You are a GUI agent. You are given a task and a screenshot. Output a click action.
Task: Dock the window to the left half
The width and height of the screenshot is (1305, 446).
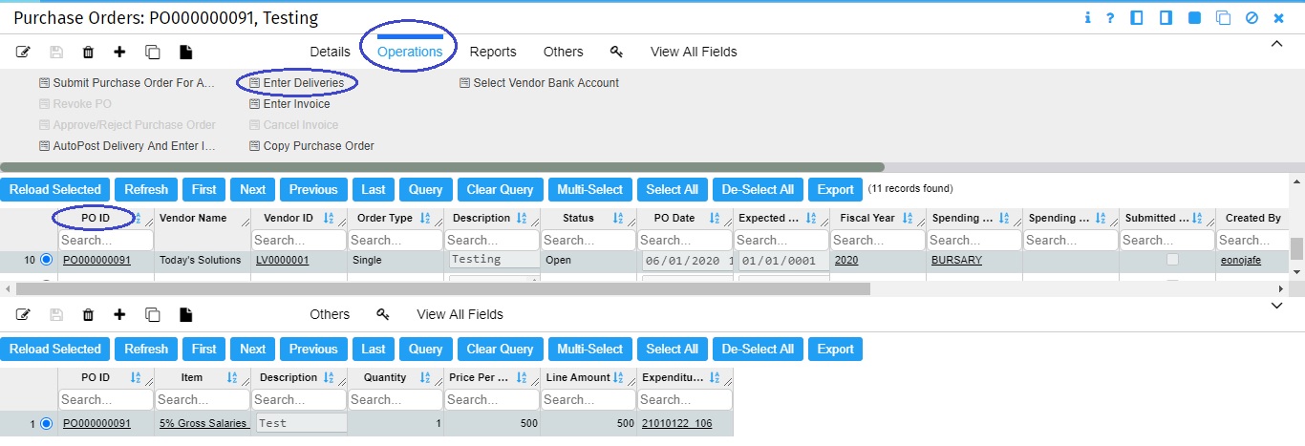pos(1137,18)
